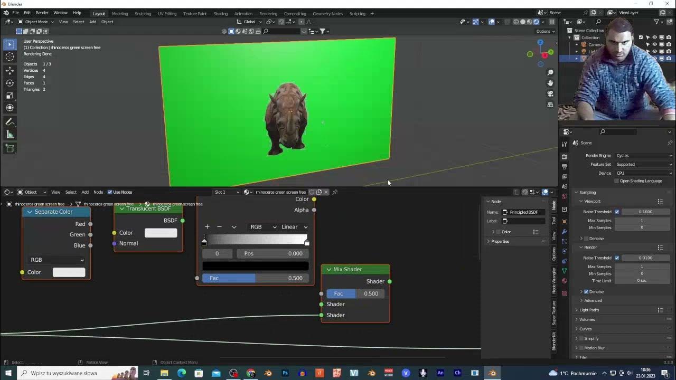Switch perspective/orthographic grid icon

pos(550,104)
